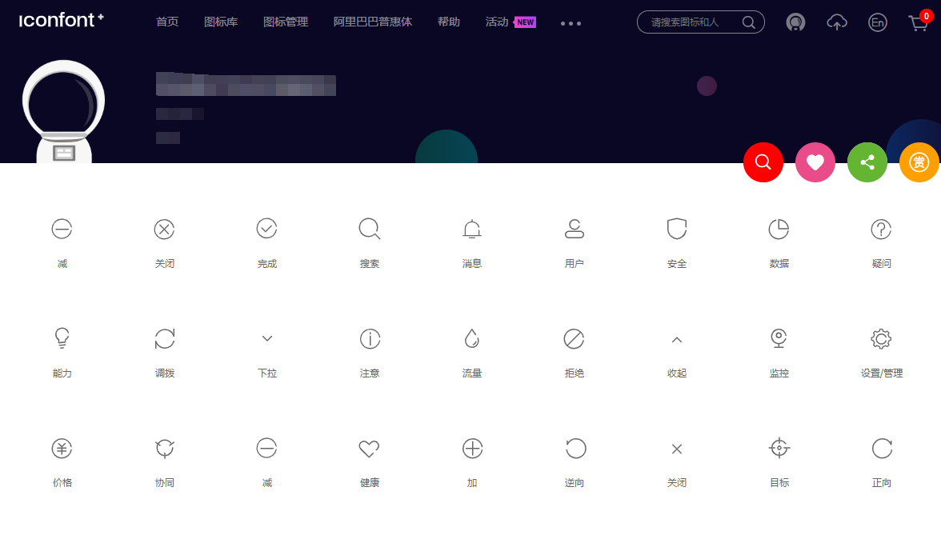Select the 价格 yen currency icon
941x539 pixels.
click(62, 449)
